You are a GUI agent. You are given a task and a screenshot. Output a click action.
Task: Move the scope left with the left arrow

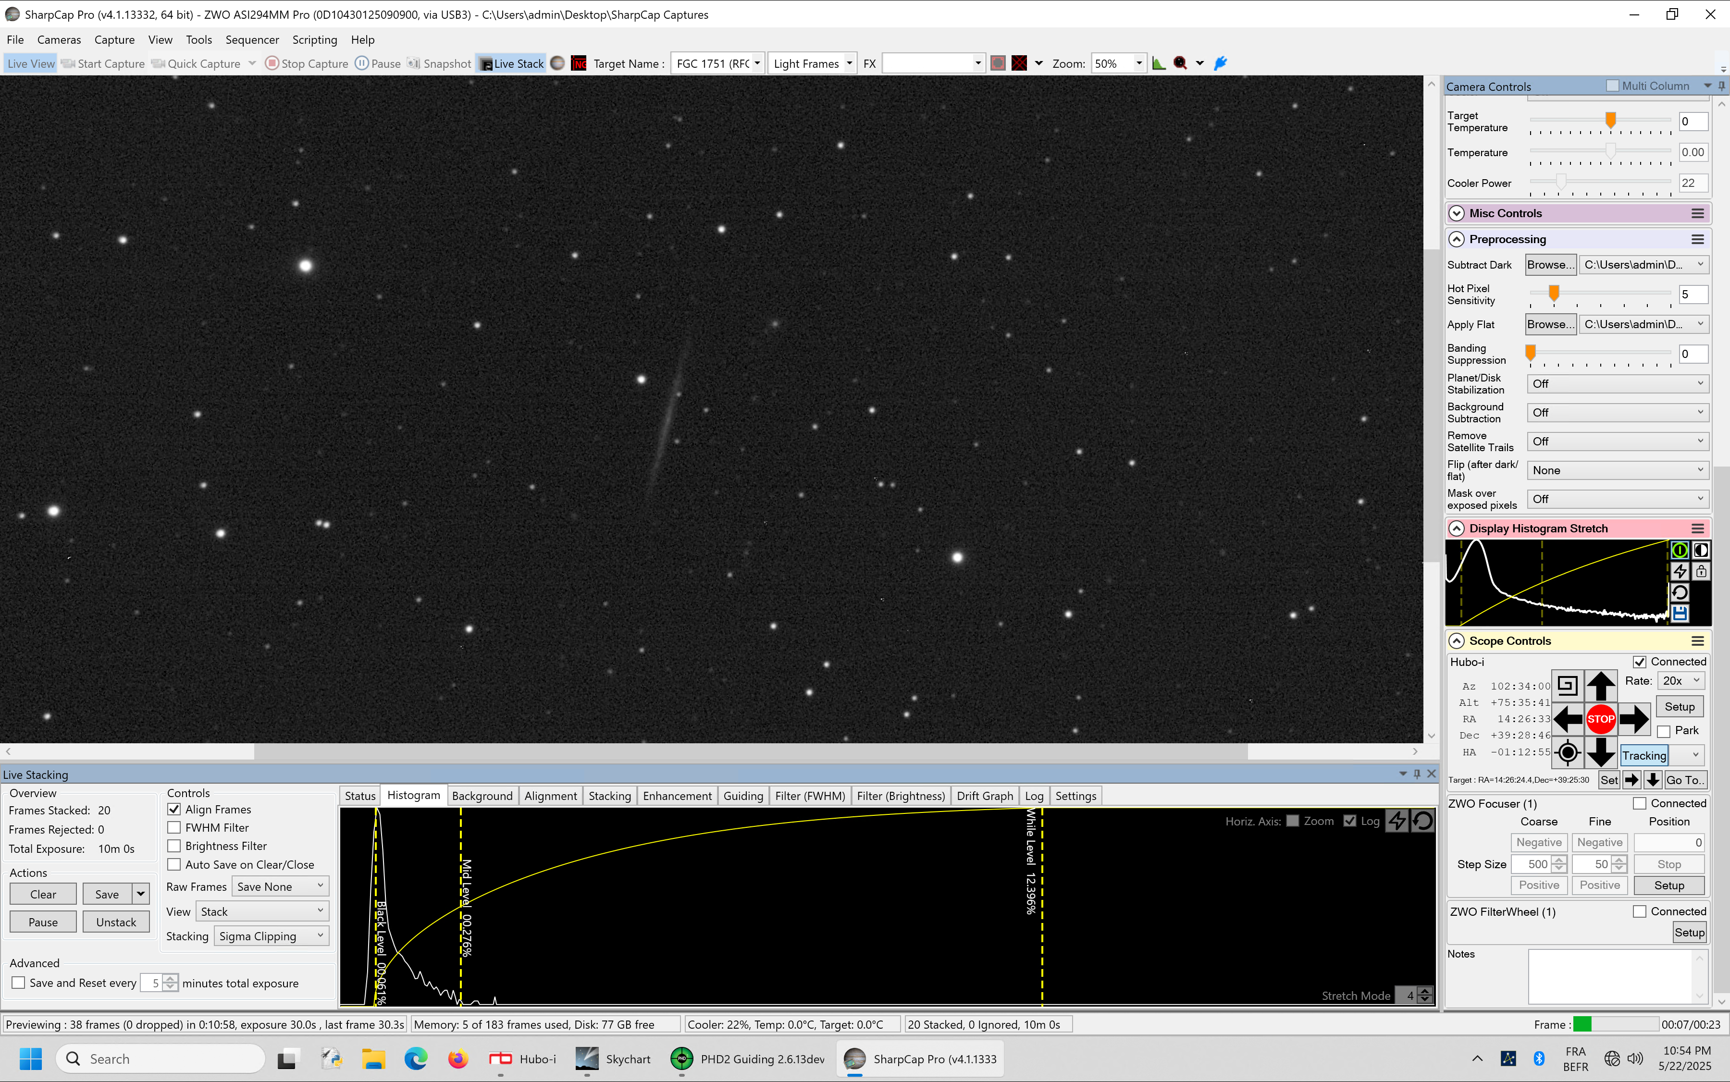[x=1568, y=719]
